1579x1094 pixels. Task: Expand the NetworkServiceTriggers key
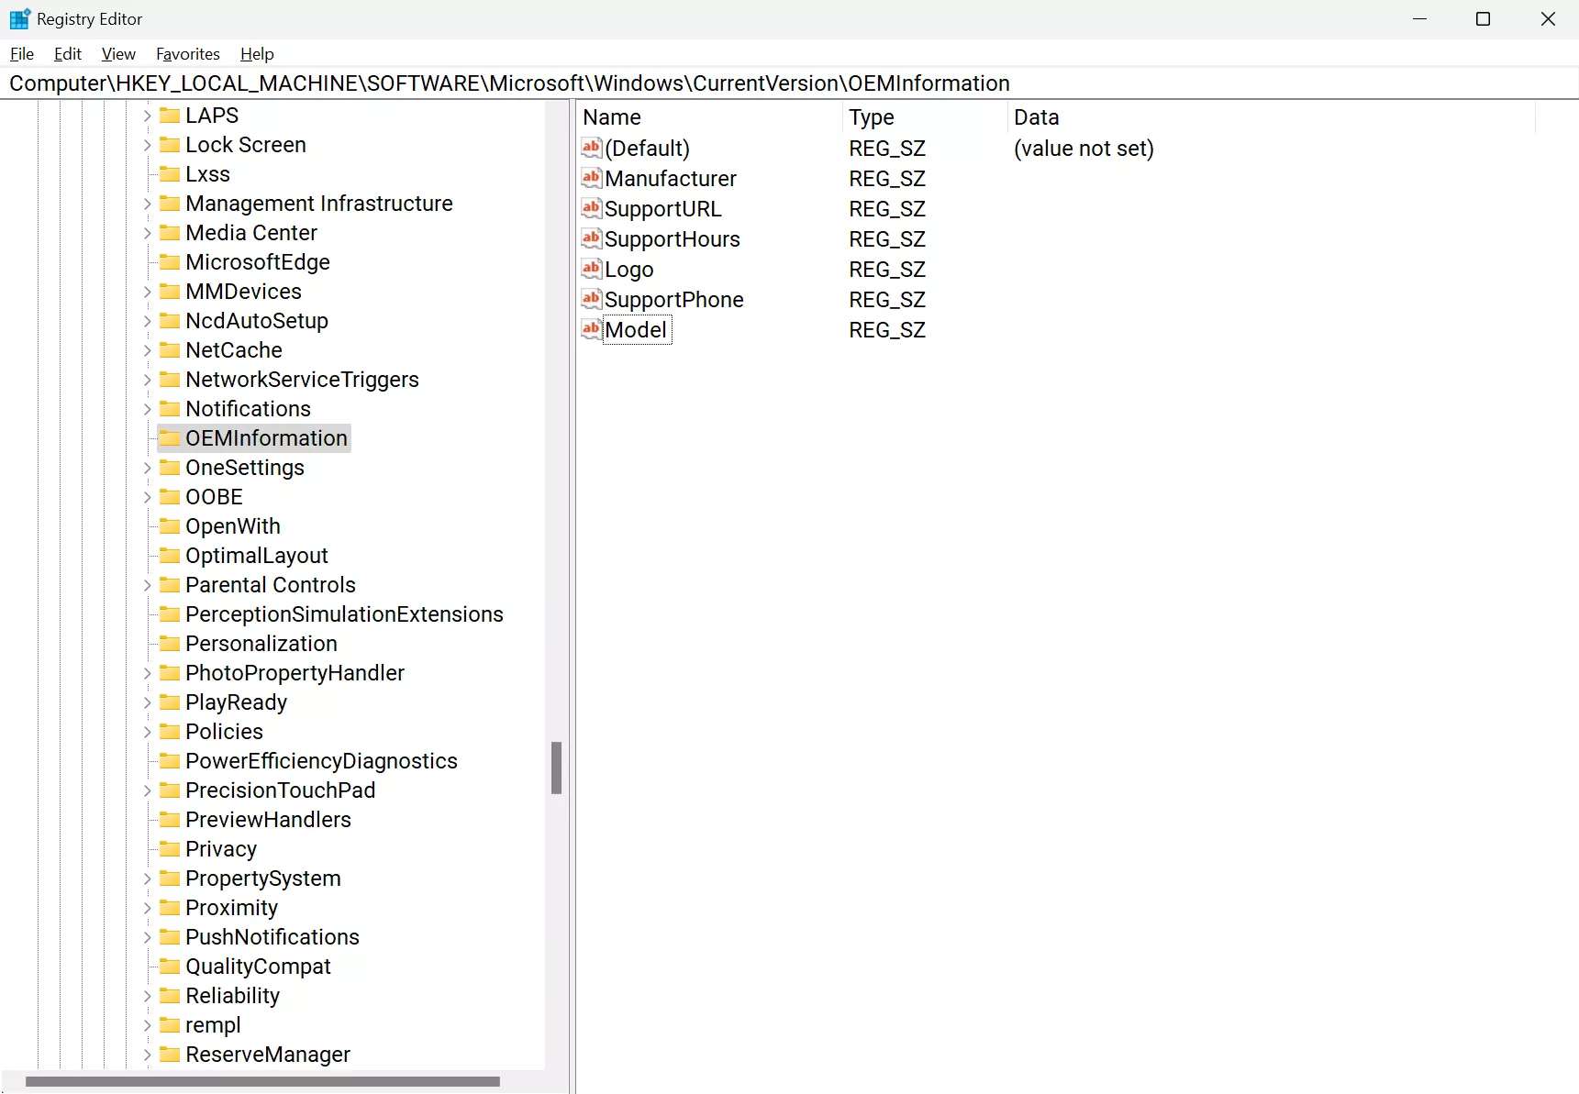pos(147,380)
